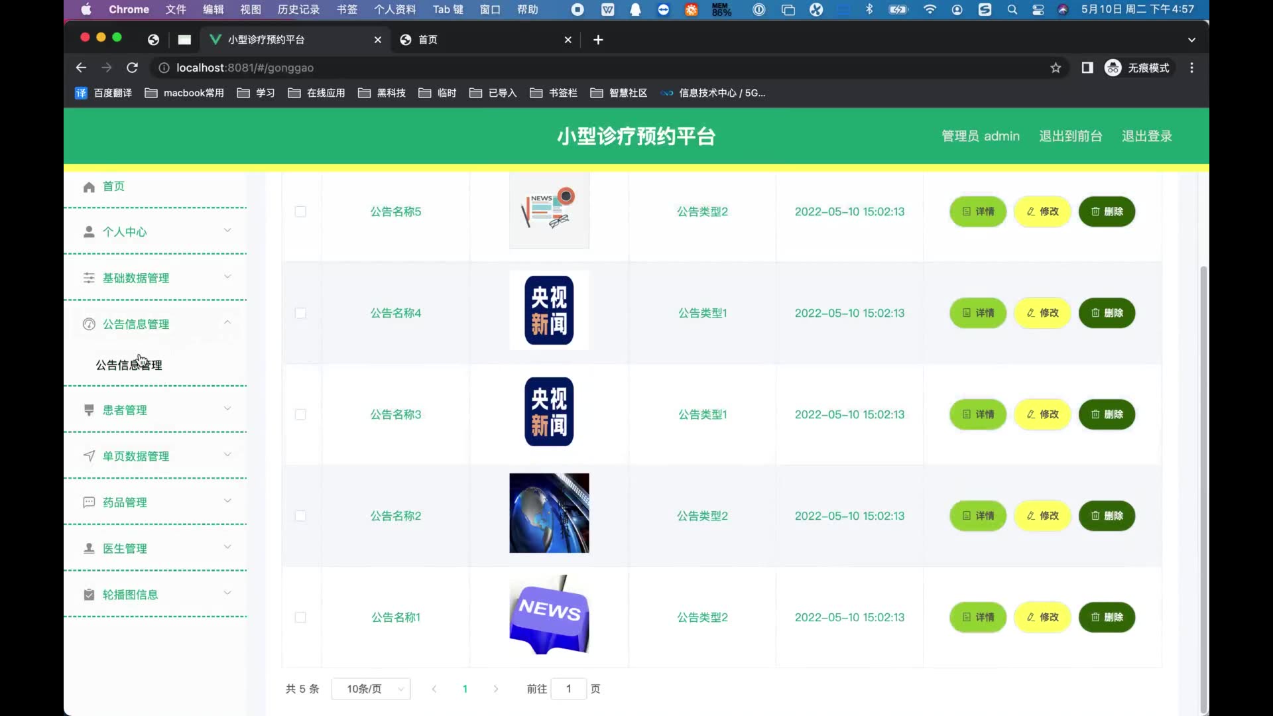Expand the 药品管理 chevron

point(227,501)
